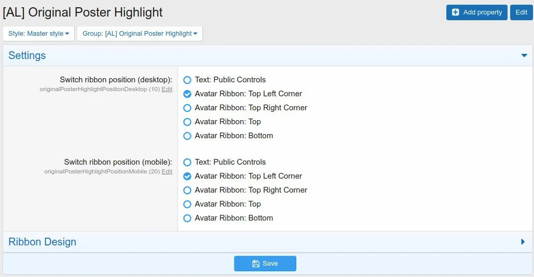Screen dimensions: 534x277
Task: Choose mobile Avatar Ribbon: Bottom option
Action: [x=187, y=218]
